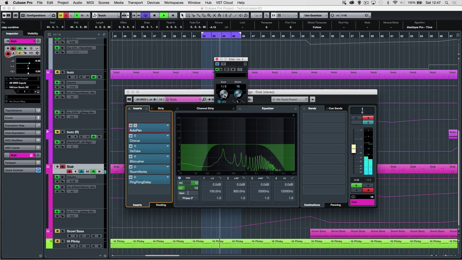Open the Use Quantize grid type dropdown
462x260 pixels.
313,16
